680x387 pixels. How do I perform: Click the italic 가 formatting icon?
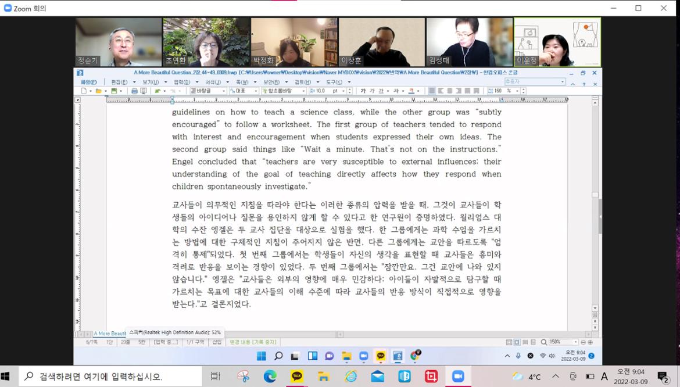372,91
